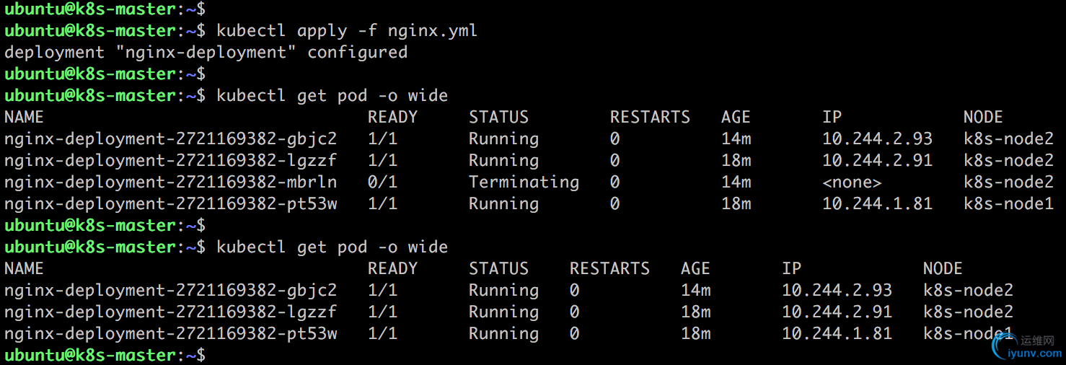Click k8s-node1 in the first pod listing
The image size is (1066, 365).
[1008, 204]
